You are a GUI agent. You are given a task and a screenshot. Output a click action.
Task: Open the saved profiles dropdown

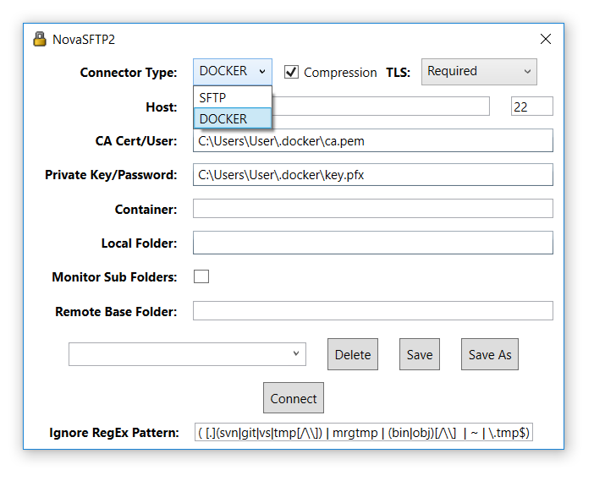187,354
